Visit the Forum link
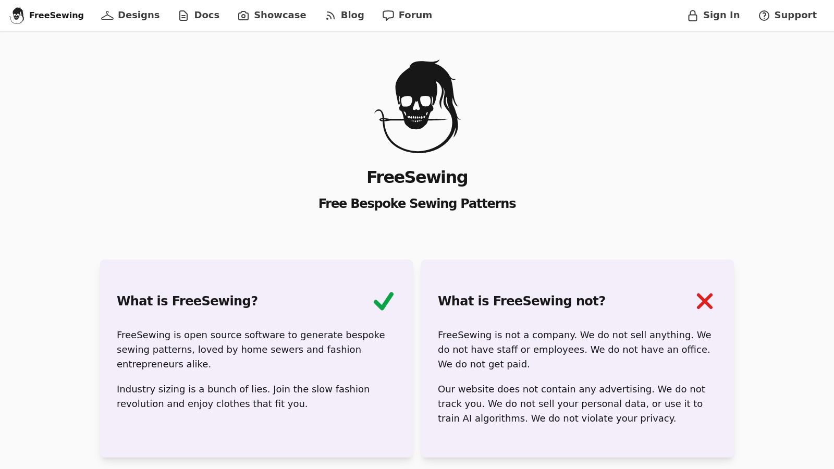This screenshot has height=469, width=834. [415, 15]
